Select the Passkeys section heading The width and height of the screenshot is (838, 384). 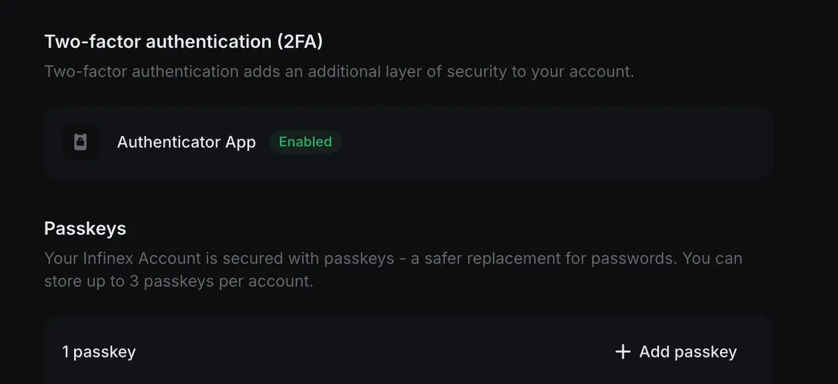click(85, 228)
